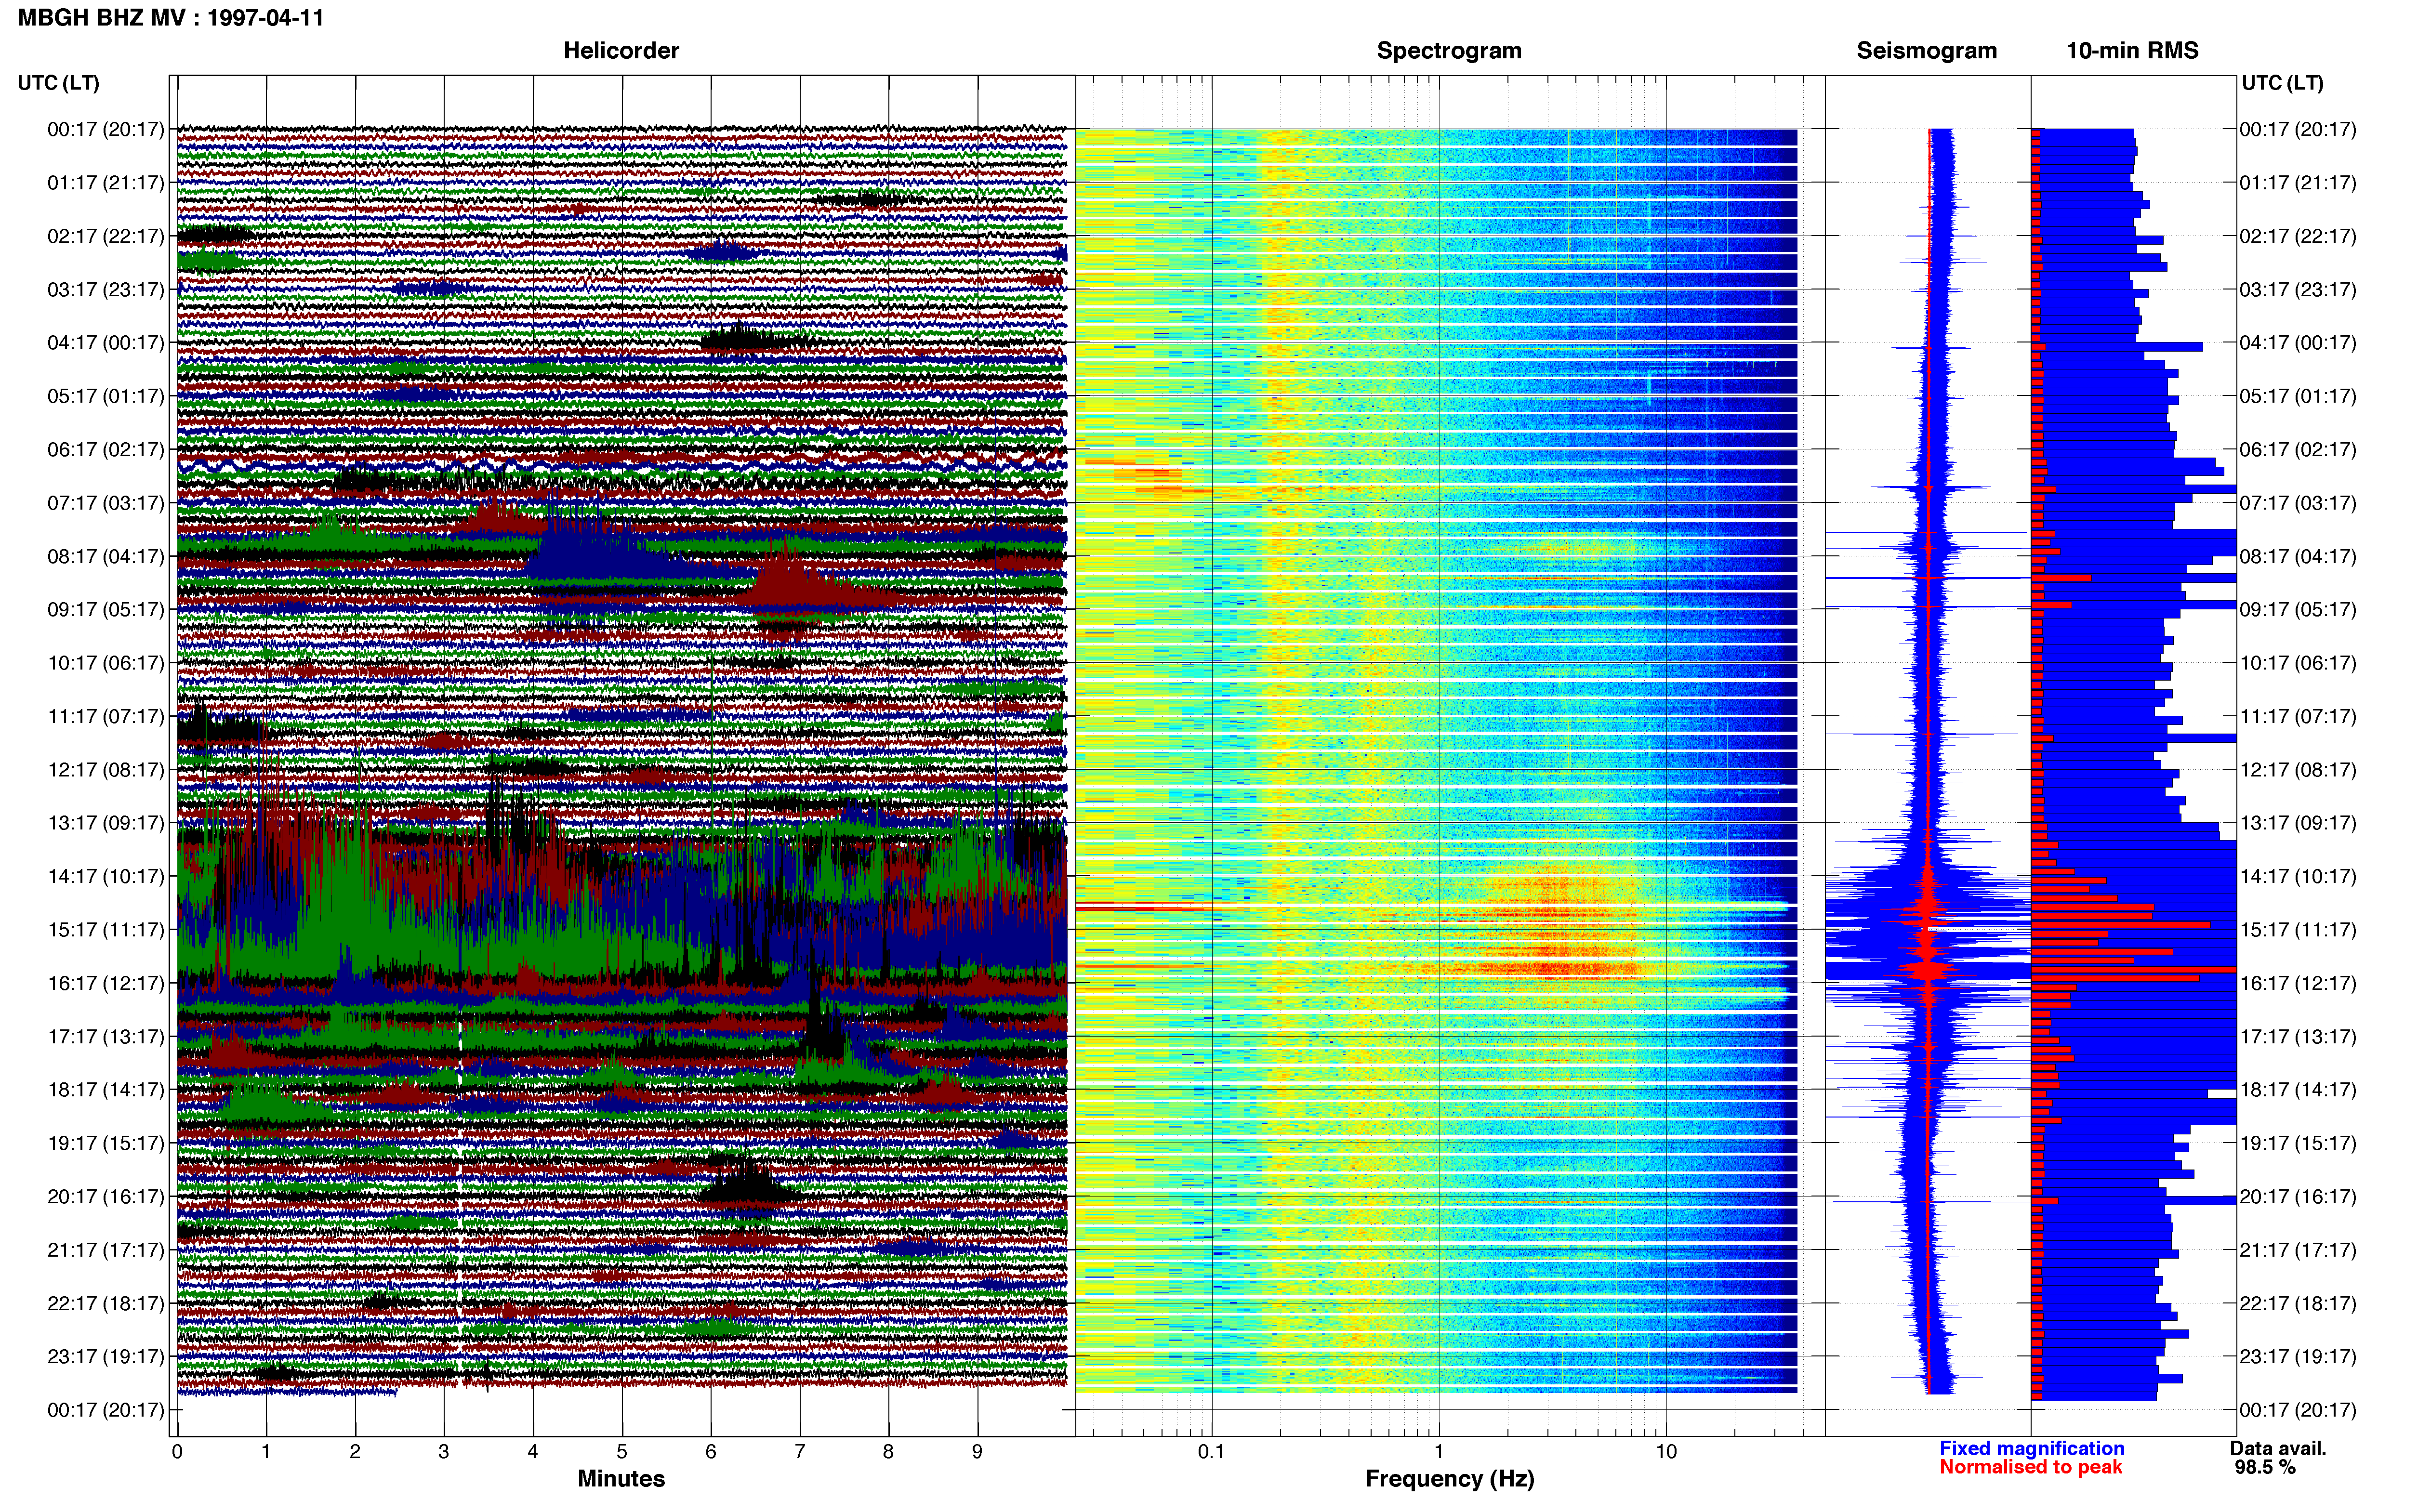This screenshot has height=1512, width=2418.
Task: Select the '10-min RMS' panel heading
Action: [x=2132, y=51]
